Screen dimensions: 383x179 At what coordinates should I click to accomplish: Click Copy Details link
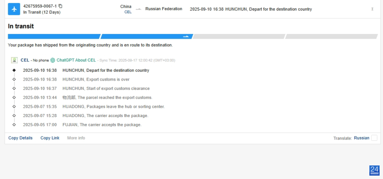click(20, 138)
